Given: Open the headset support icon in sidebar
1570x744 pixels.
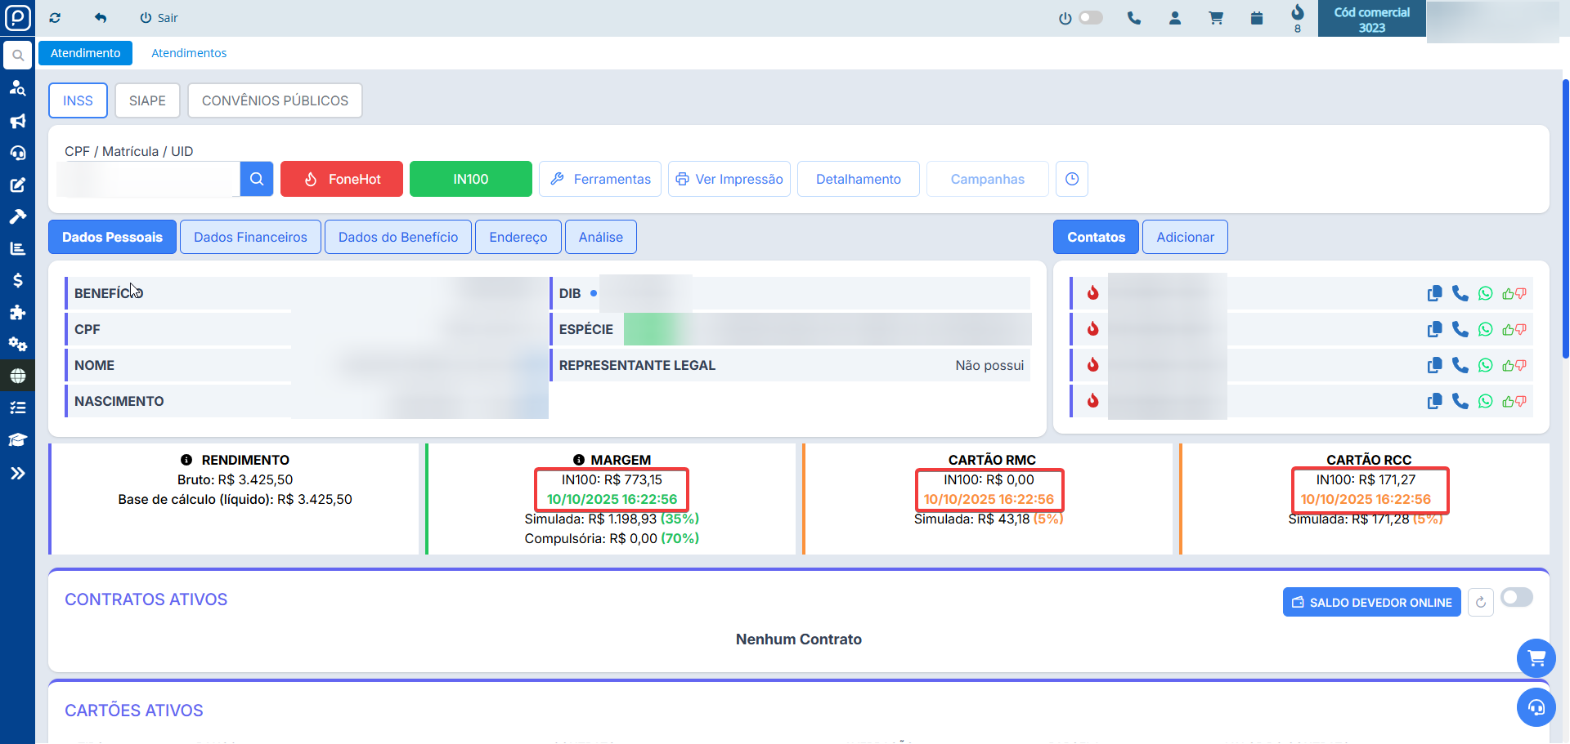Looking at the screenshot, I should pyautogui.click(x=17, y=154).
